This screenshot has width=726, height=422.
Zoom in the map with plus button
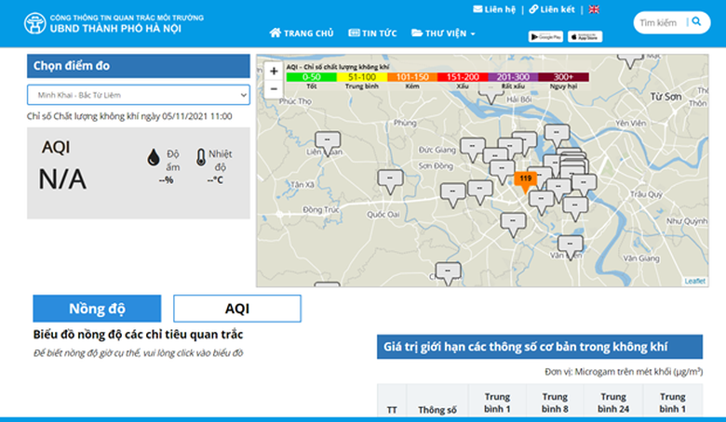[273, 71]
